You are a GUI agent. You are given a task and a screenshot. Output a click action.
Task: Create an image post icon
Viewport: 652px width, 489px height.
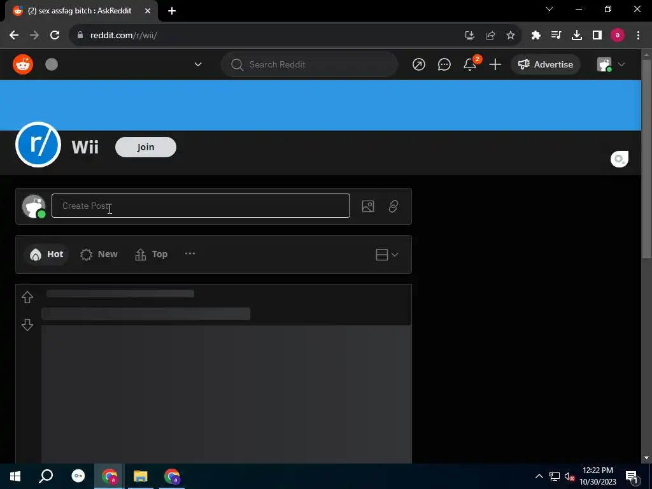368,206
